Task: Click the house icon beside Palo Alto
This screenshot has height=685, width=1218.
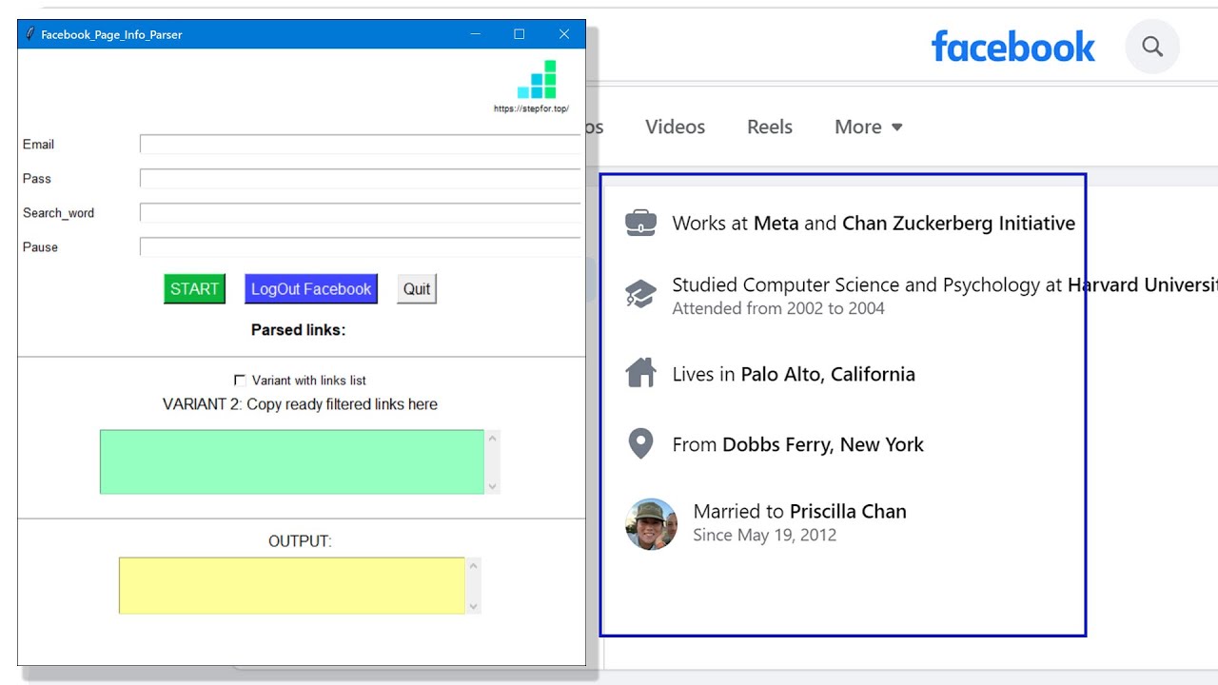Action: (x=640, y=373)
